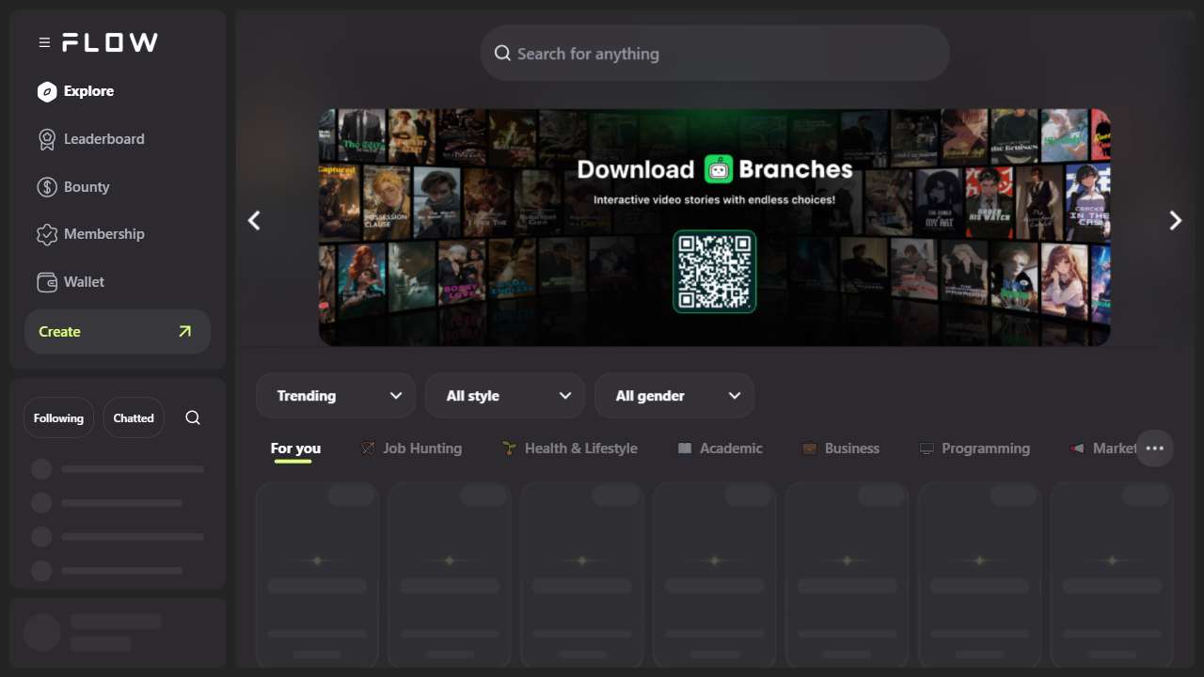Click the Create button
Image resolution: width=1204 pixels, height=677 pixels.
pos(117,332)
